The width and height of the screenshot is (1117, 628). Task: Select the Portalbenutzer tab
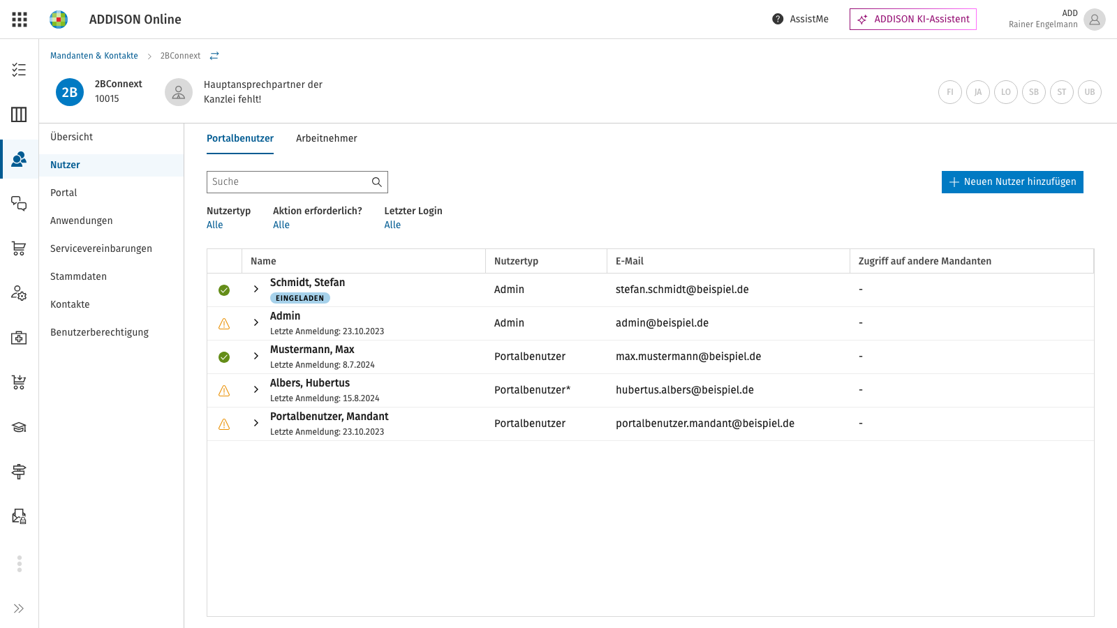(x=240, y=138)
